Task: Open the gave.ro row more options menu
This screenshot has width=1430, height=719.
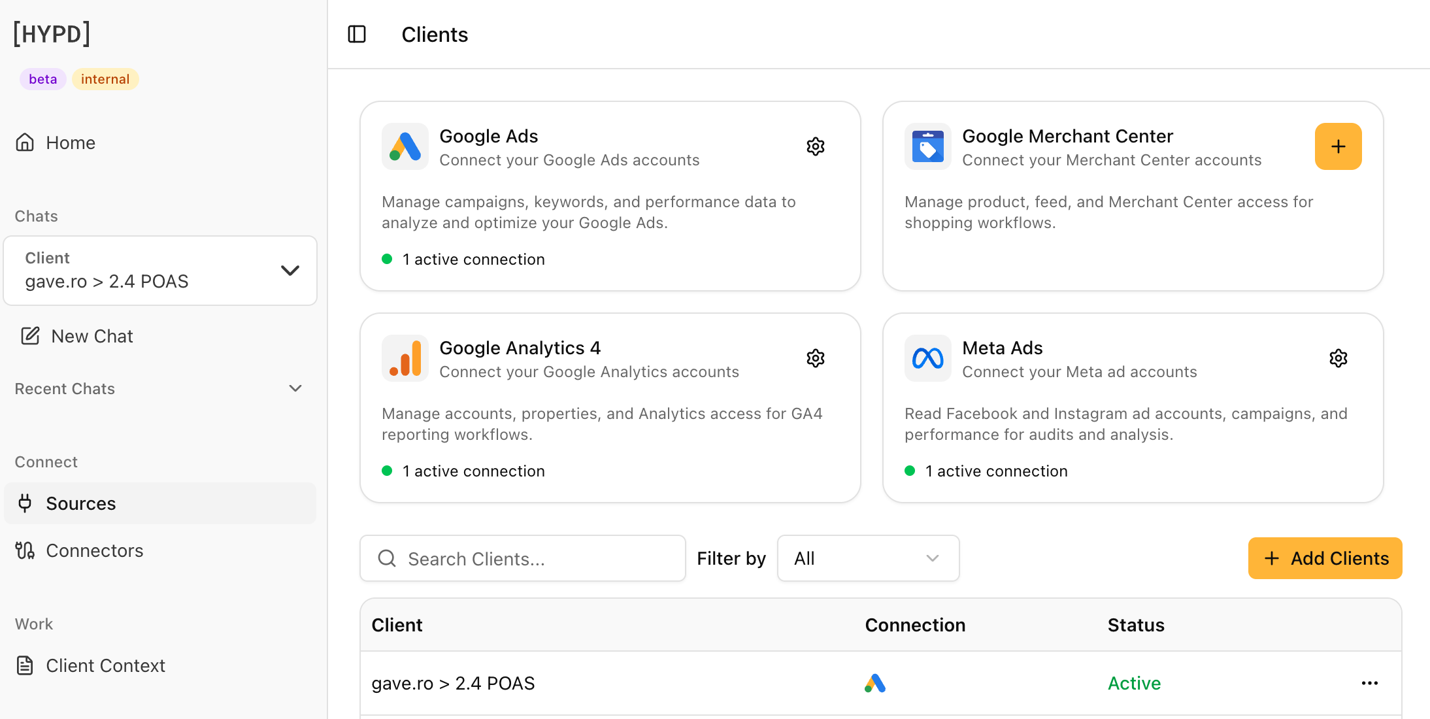Action: [x=1370, y=683]
